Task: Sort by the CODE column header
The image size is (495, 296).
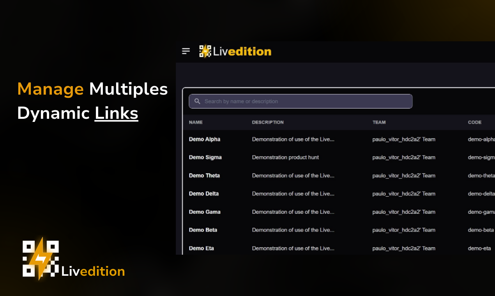Action: pyautogui.click(x=475, y=122)
